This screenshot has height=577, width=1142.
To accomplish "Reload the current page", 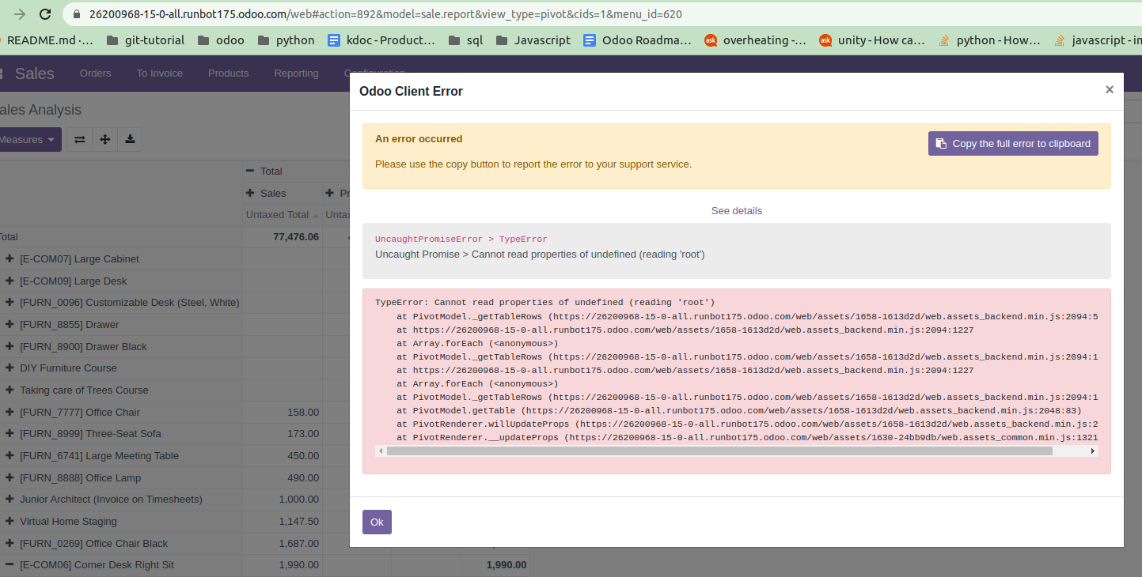I will pos(45,13).
